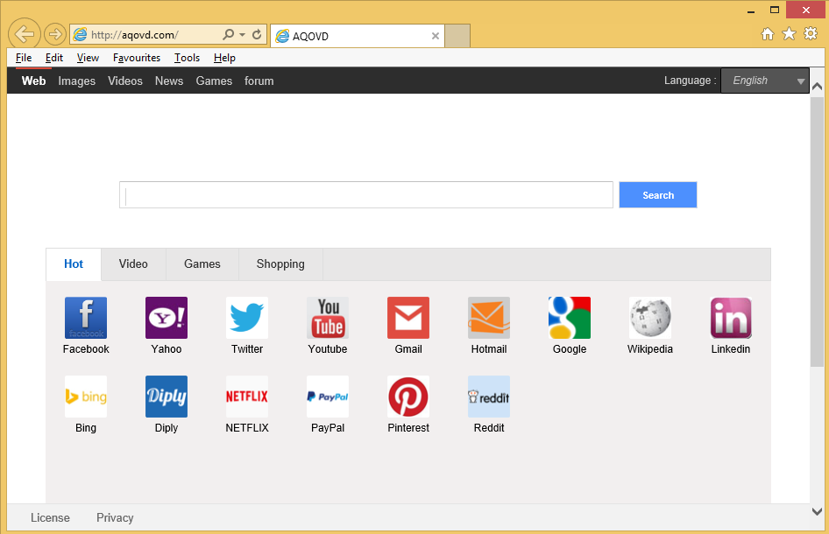829x534 pixels.
Task: Launch the Youtube shortcut icon
Action: [x=328, y=318]
